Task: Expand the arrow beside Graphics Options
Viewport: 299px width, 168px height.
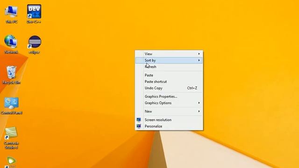Action: (x=199, y=103)
